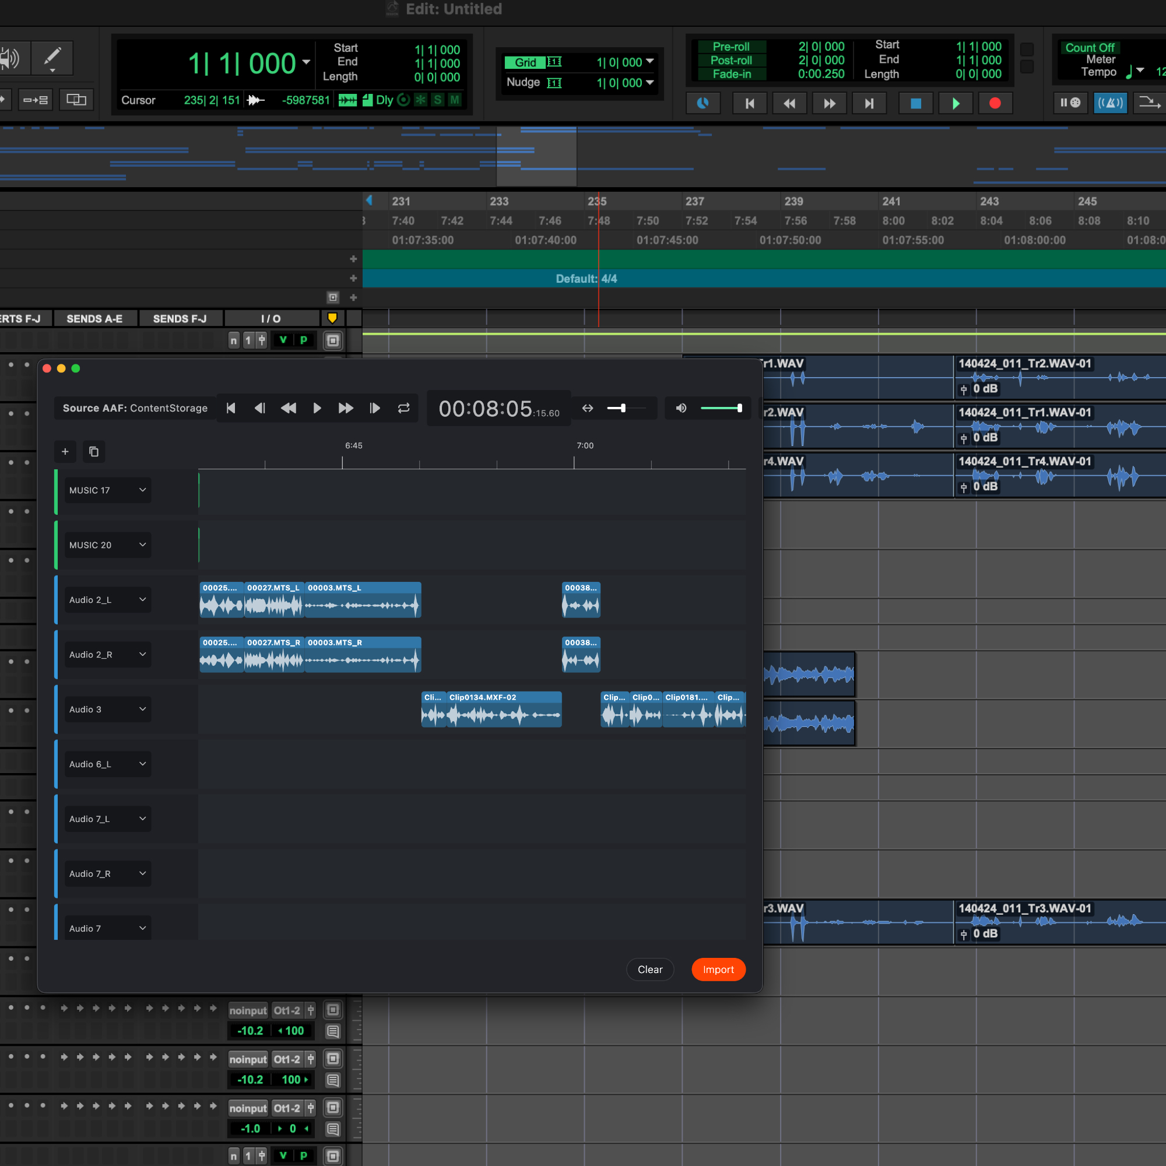Click the duplicate tracks copy icon
The width and height of the screenshot is (1166, 1166).
click(x=93, y=451)
